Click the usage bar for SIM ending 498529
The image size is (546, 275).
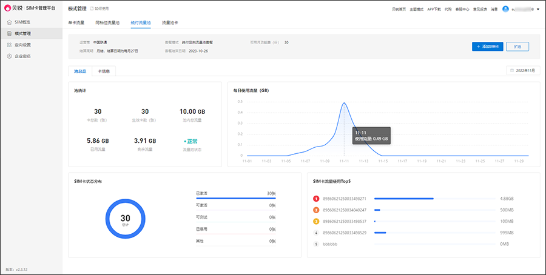(x=434, y=233)
